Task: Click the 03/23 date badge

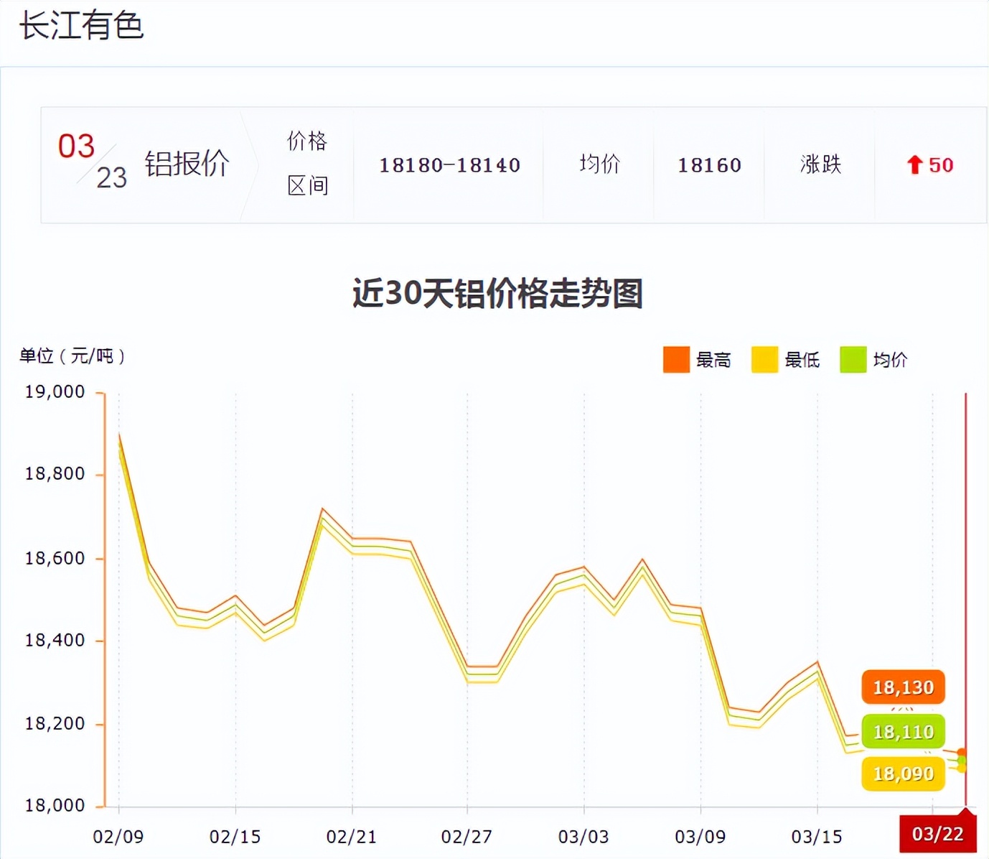Action: pyautogui.click(x=93, y=162)
